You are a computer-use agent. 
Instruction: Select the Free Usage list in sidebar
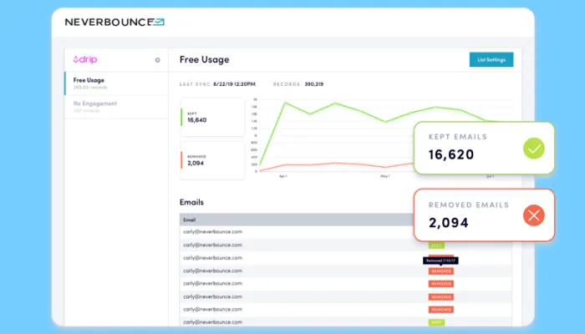(116, 83)
